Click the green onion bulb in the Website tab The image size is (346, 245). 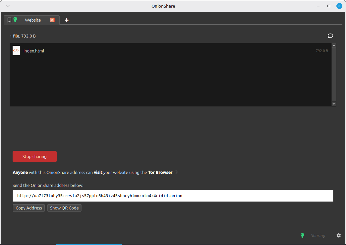(15, 20)
